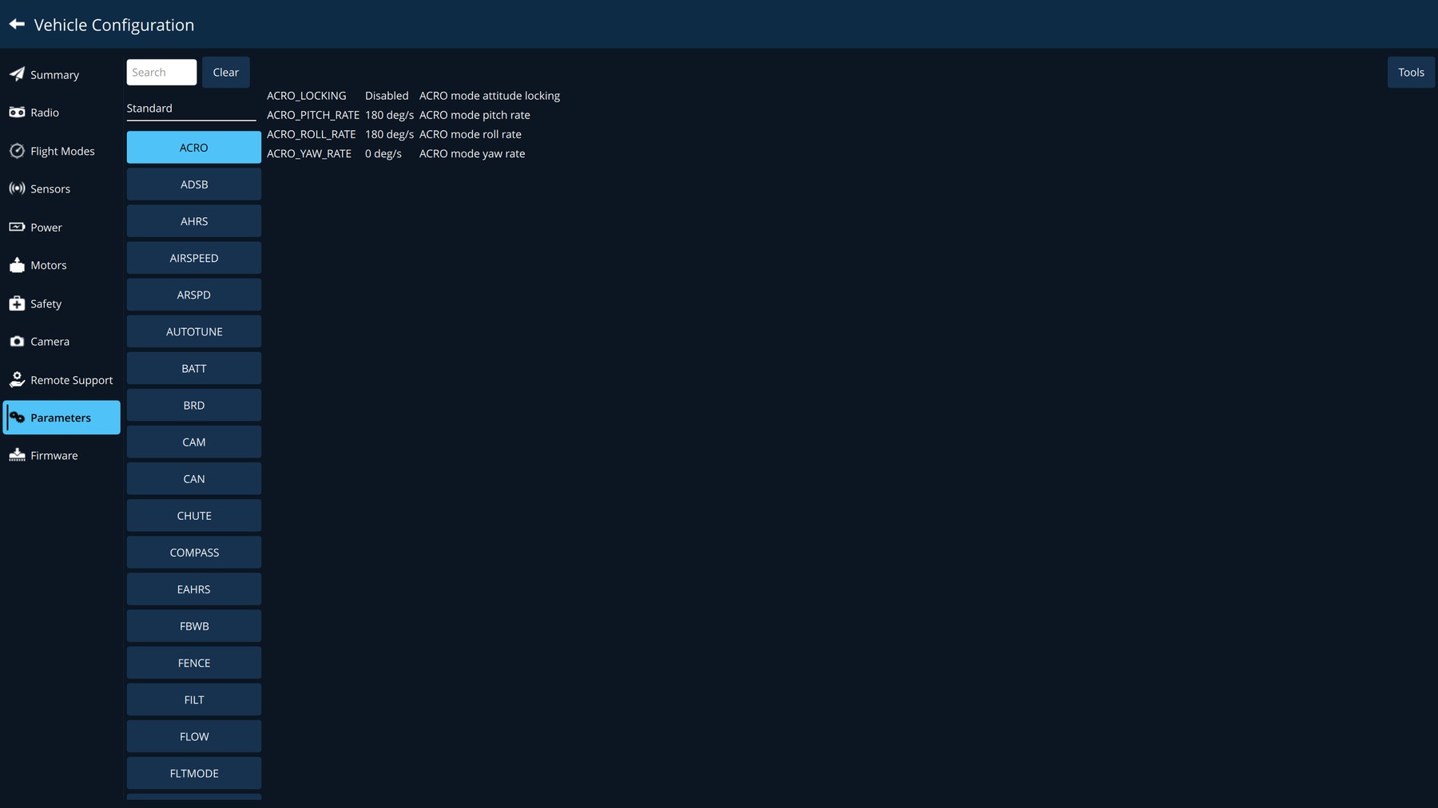Click 'ACRO mode pitch rate' description
This screenshot has width=1438, height=808.
click(x=475, y=115)
